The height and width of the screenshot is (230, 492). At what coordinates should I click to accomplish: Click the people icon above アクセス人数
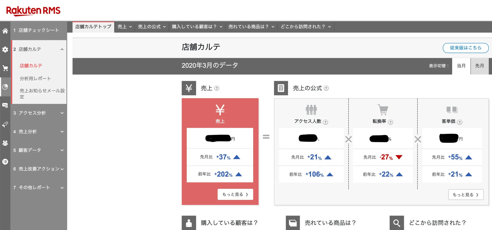pyautogui.click(x=311, y=110)
